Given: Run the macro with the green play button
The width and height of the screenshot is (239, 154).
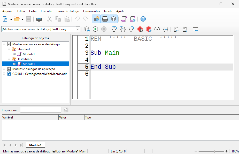Looking at the screenshot, I should (x=95, y=29).
